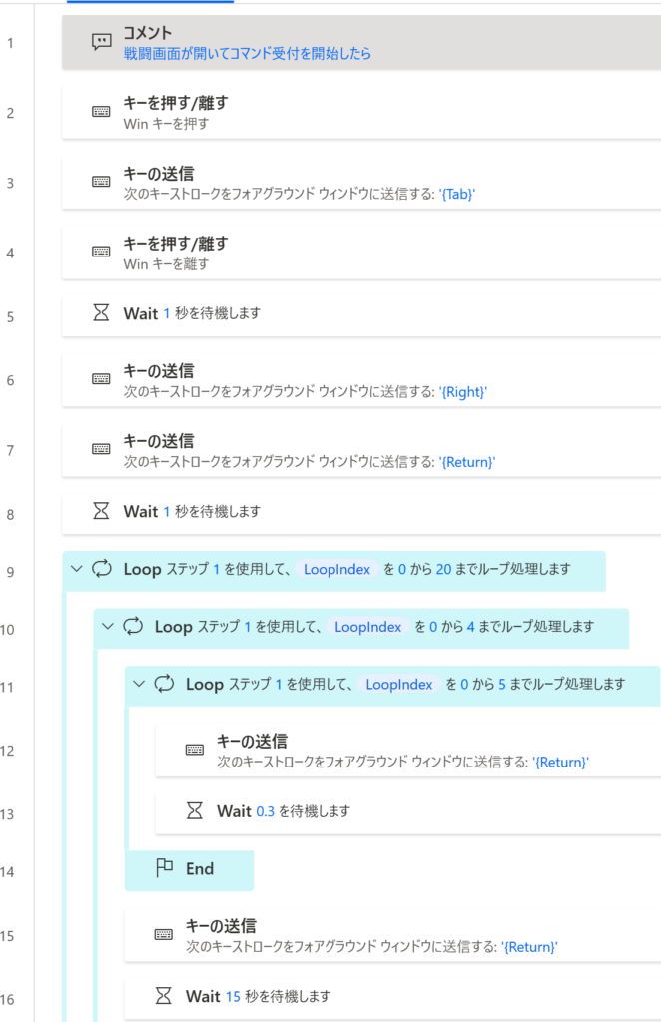Click LoopIndex variable in Loop 0 to 5
Screen dimensions: 661x1022
tap(399, 684)
